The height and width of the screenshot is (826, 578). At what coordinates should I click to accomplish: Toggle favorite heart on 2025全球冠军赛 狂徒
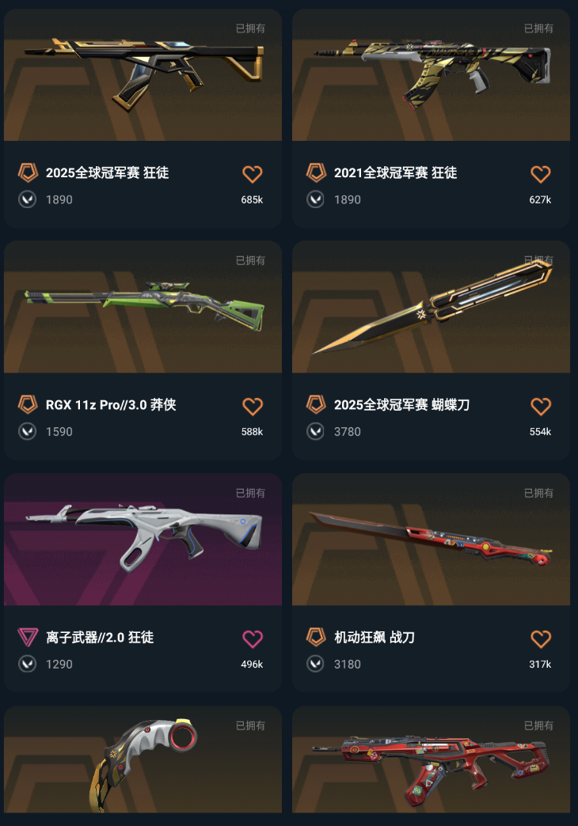252,174
